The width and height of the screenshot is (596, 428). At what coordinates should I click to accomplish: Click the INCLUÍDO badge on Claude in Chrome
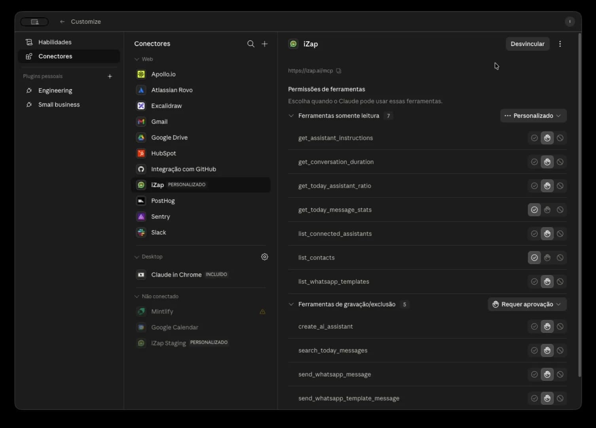tap(216, 274)
